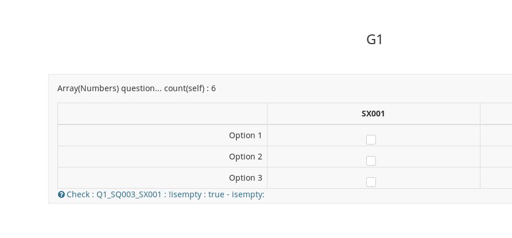Click the Option 1 row label
Viewport: 512px width, 238px height.
[245, 135]
